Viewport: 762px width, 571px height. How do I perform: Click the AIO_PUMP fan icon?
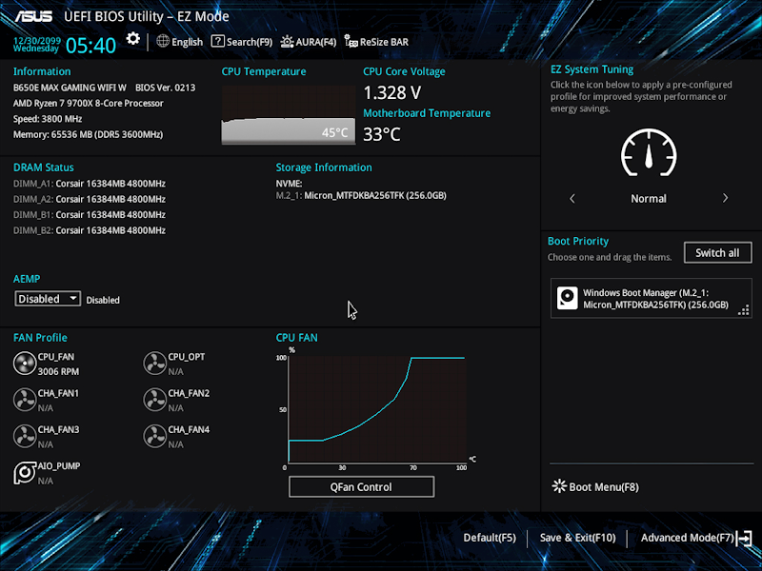coord(26,472)
